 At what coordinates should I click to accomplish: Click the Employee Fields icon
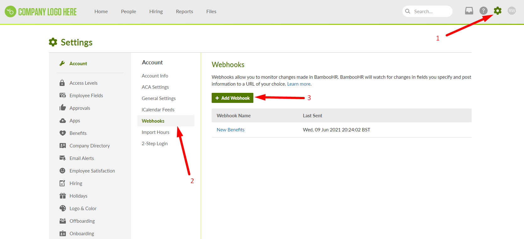[63, 95]
